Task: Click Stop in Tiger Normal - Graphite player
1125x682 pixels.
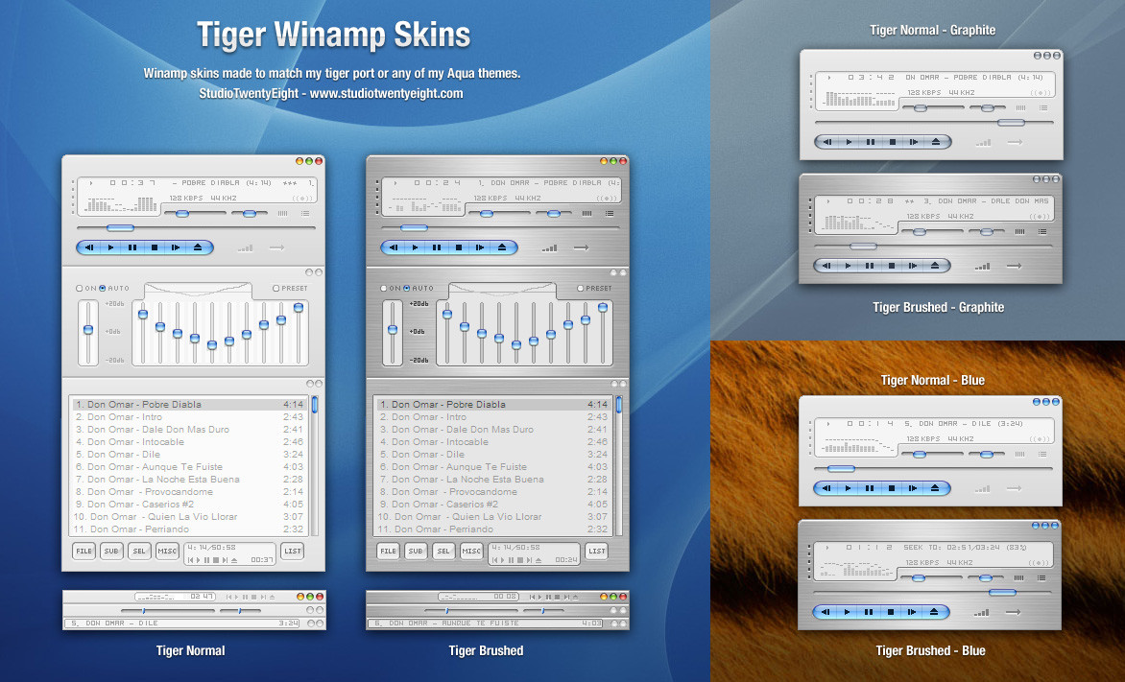Action: pos(893,142)
